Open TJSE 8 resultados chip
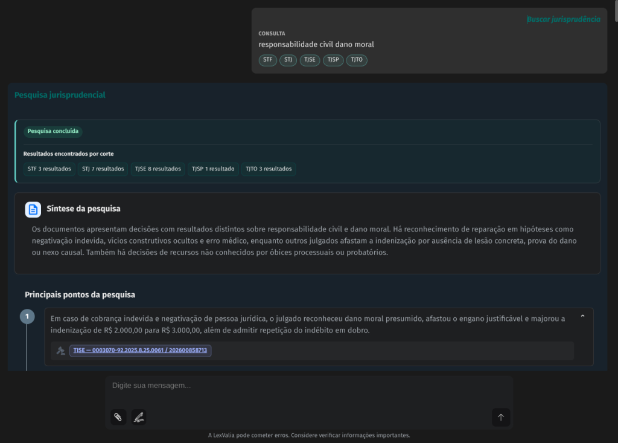 click(158, 169)
